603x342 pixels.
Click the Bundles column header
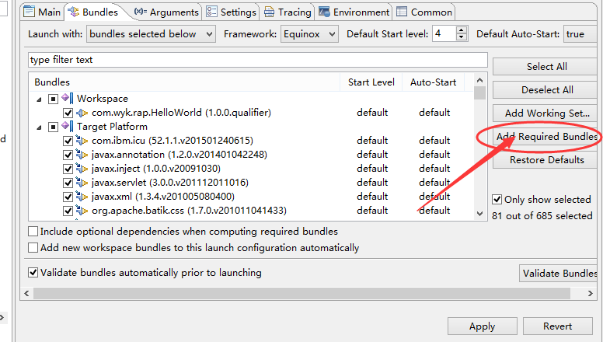tap(185, 82)
